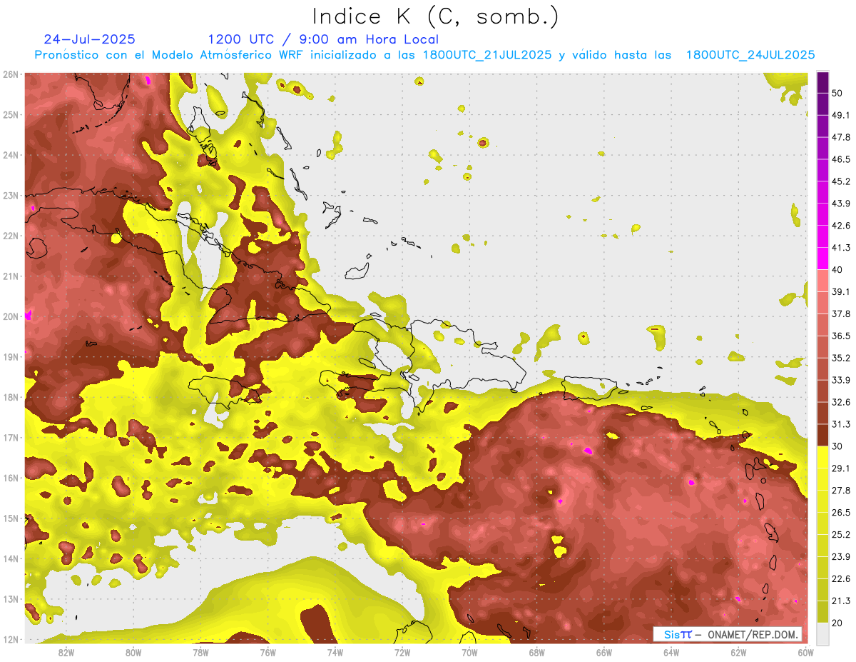Click the "66W" longitude label
856x662 pixels.
tap(604, 652)
